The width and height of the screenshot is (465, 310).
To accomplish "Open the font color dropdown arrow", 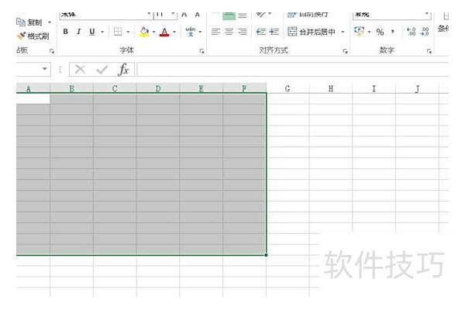I will coord(174,32).
